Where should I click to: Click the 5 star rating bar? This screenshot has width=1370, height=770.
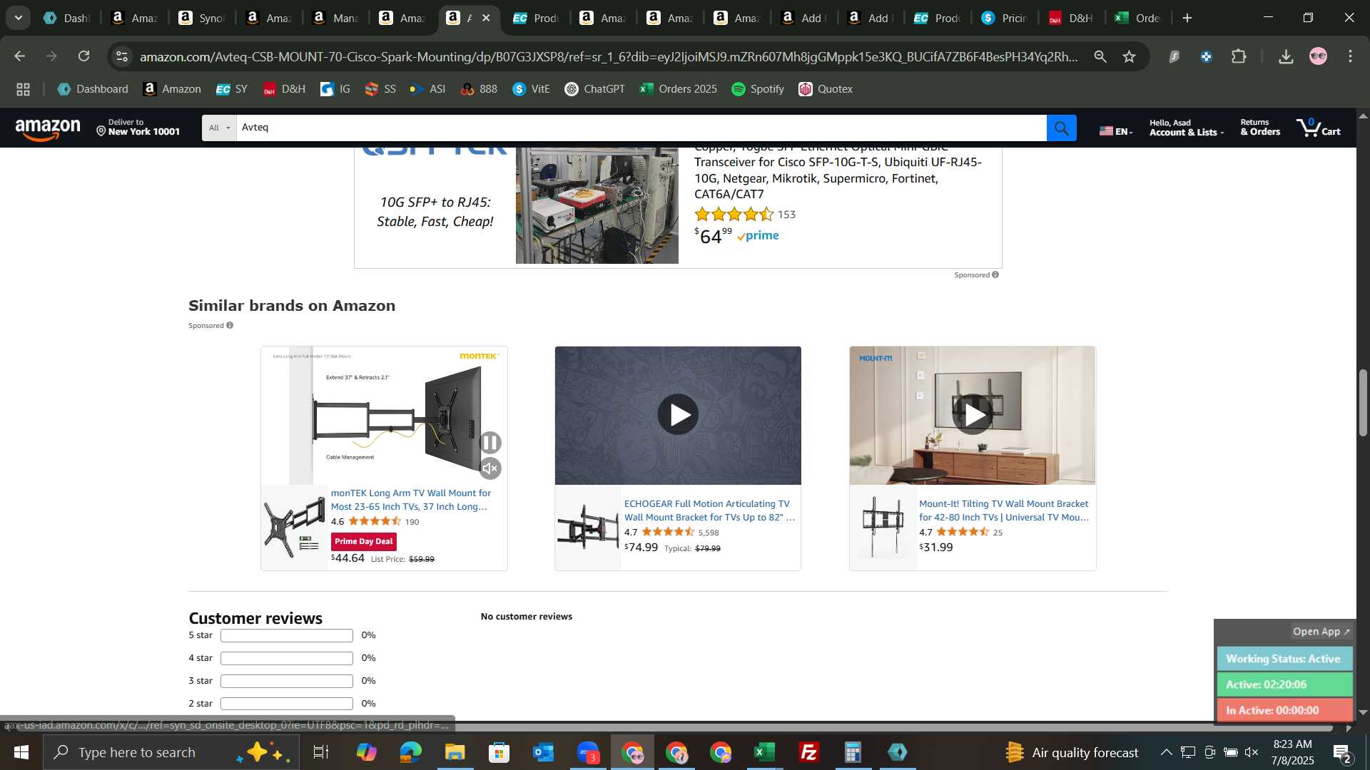coord(286,635)
